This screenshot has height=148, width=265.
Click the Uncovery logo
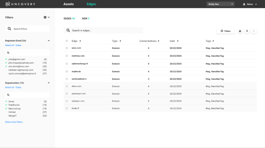click(20, 4)
